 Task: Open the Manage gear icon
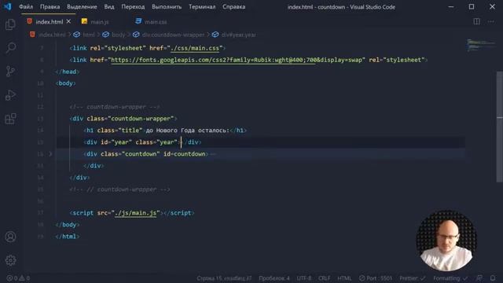click(x=10, y=260)
